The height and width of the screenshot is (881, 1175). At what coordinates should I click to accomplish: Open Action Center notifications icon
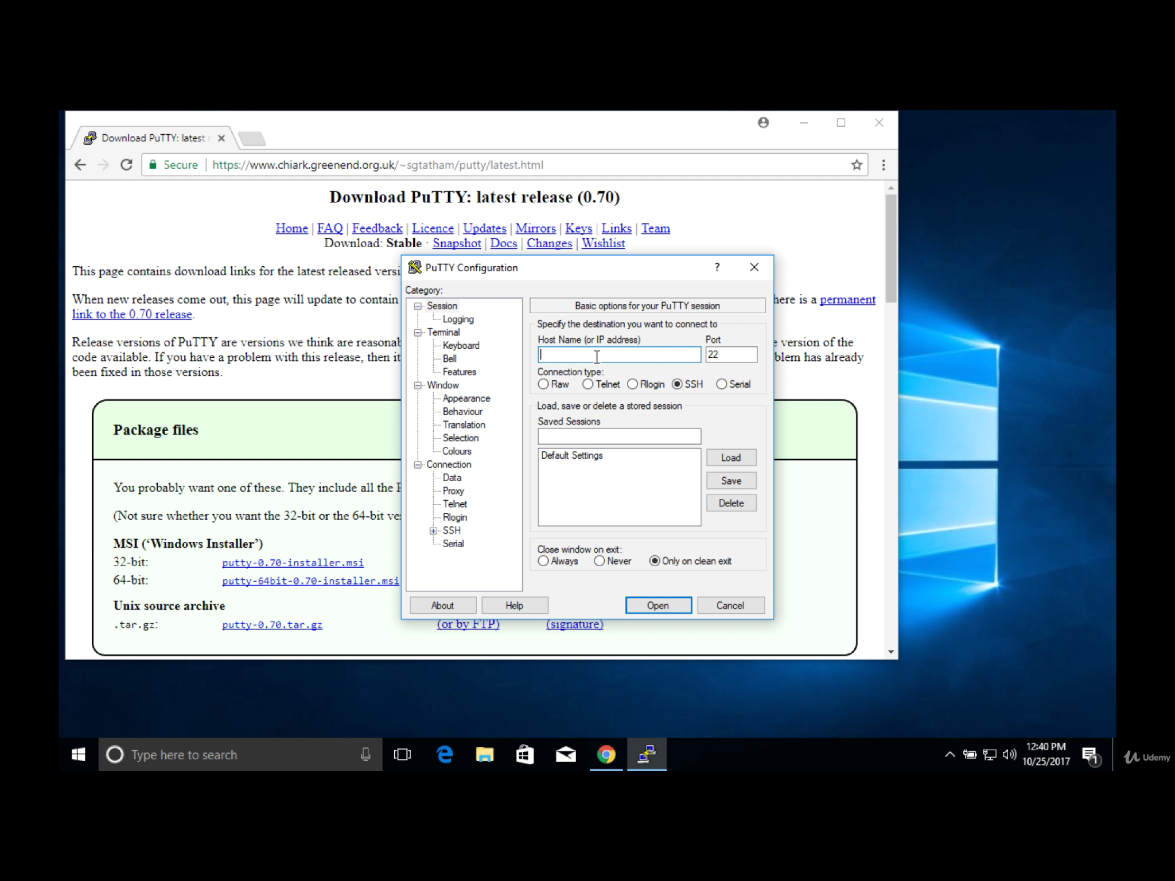click(x=1090, y=756)
